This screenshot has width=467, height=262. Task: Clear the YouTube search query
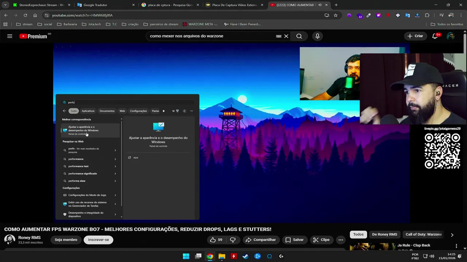coord(286,36)
